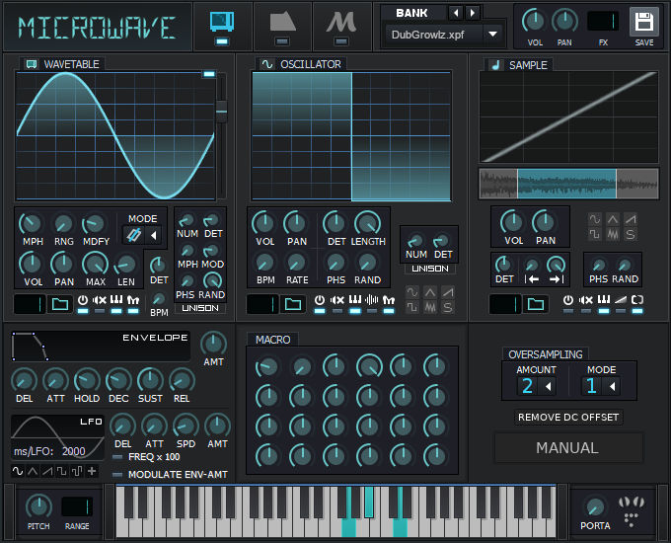Image resolution: width=671 pixels, height=543 pixels.
Task: Enable the MODULATE ENV-AMT toggle
Action: click(x=116, y=475)
